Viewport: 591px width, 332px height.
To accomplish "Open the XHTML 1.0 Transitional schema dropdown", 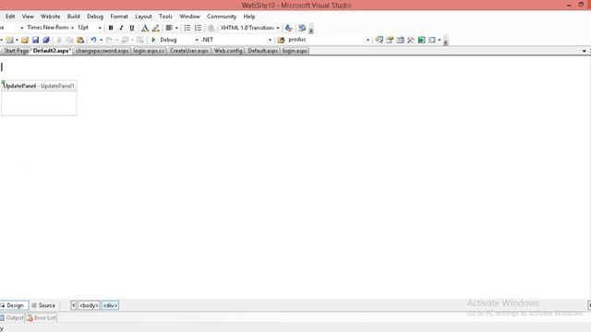I will coord(278,28).
